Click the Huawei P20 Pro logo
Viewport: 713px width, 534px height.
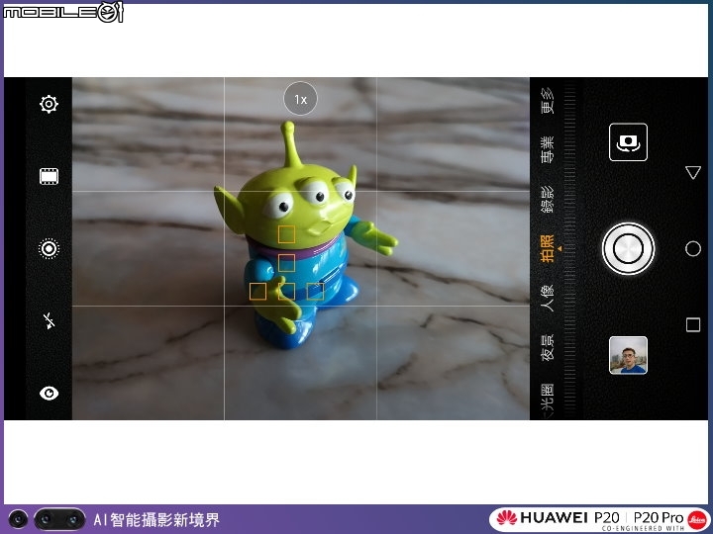point(599,519)
